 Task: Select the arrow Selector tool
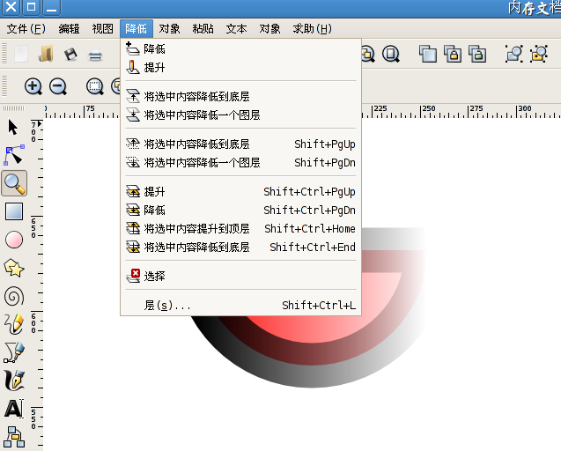13,128
